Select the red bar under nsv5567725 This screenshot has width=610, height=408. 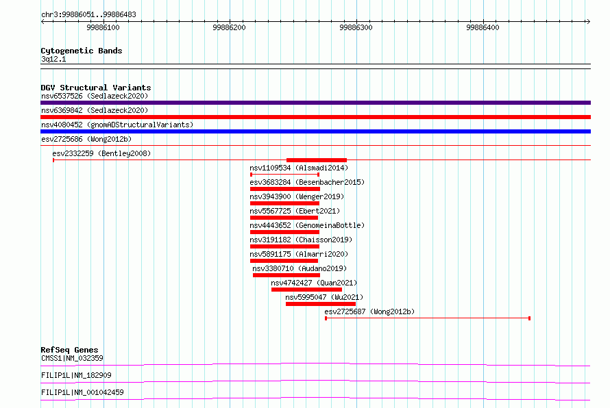(284, 218)
